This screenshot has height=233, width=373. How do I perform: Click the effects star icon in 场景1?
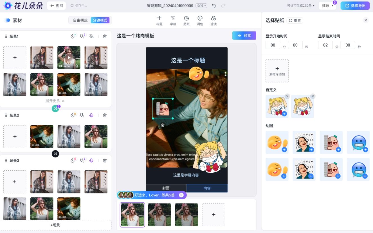pyautogui.click(x=82, y=36)
